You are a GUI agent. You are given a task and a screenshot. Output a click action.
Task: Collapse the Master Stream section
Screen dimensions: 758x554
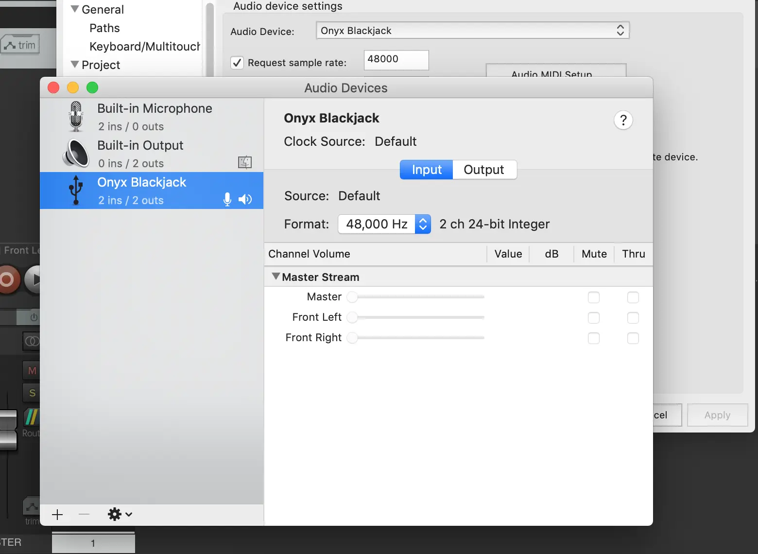[x=276, y=277]
